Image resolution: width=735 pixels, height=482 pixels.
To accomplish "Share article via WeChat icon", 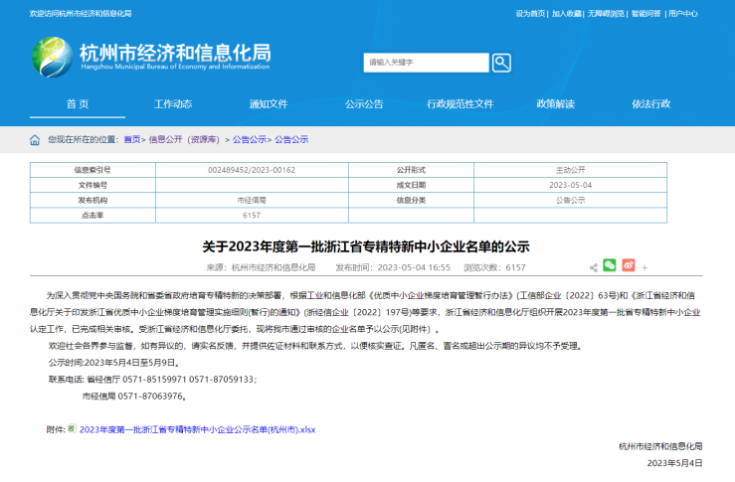I will (610, 265).
